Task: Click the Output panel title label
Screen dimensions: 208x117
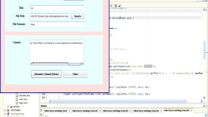Action: click(44, 106)
